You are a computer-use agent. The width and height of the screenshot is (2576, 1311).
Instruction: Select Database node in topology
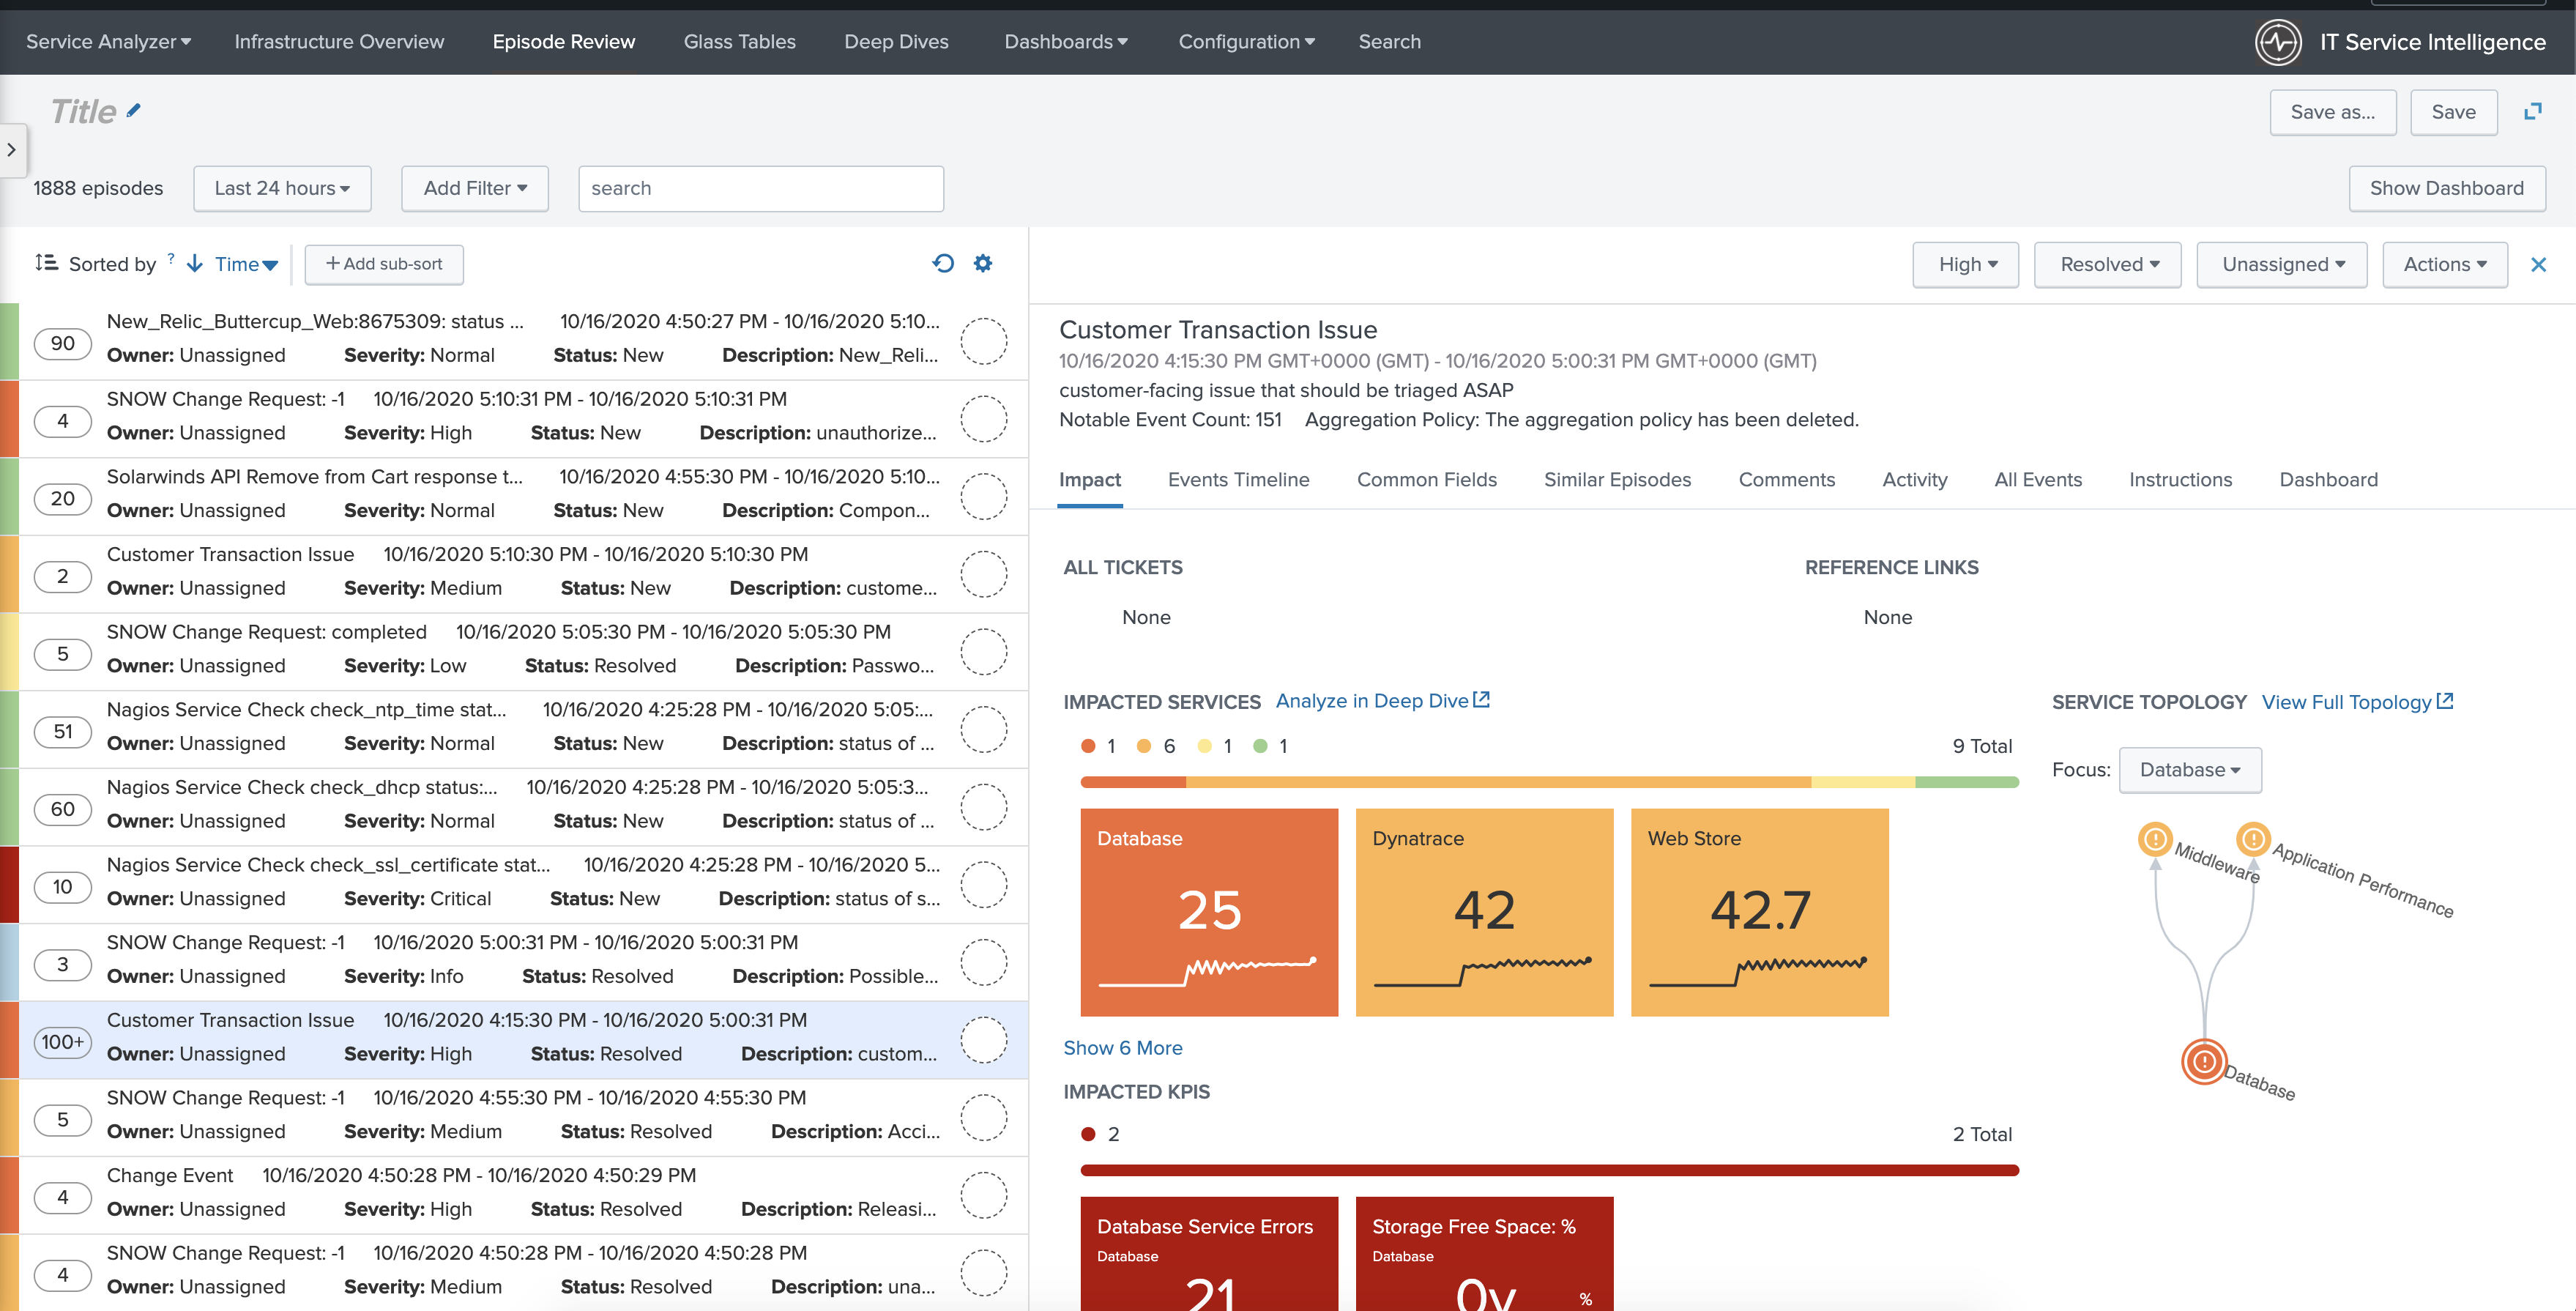2204,1061
